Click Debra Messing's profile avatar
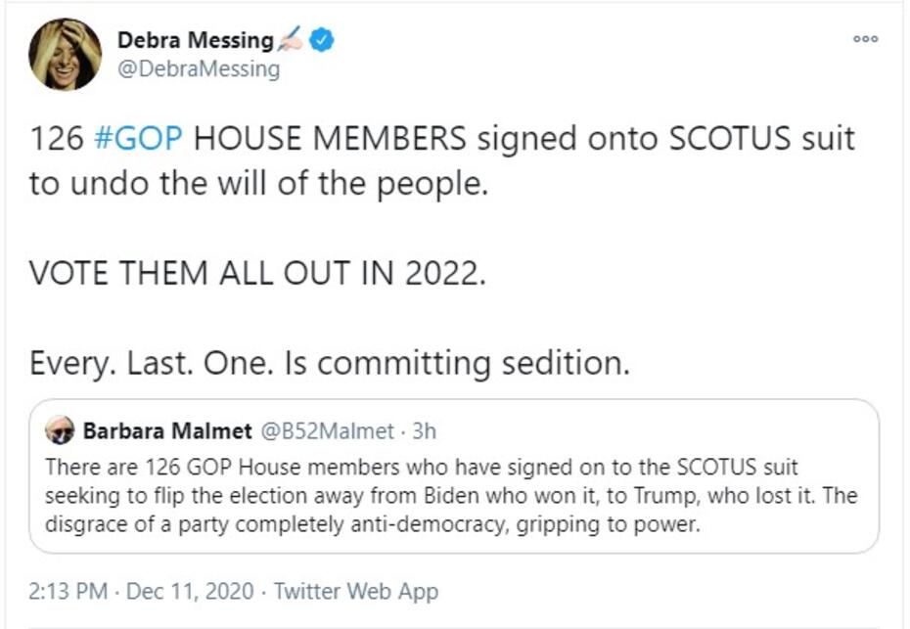Viewport: 910px width, 629px height. tap(65, 55)
